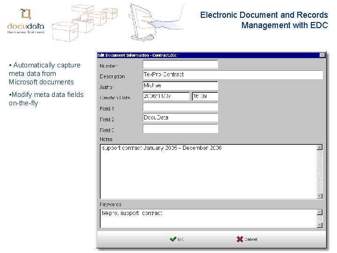337x253 pixels.
Task: Click the Notes scrollbar track
Action: 320,171
